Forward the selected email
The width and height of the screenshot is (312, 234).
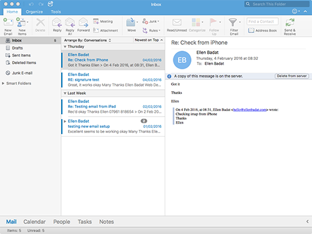(84, 25)
